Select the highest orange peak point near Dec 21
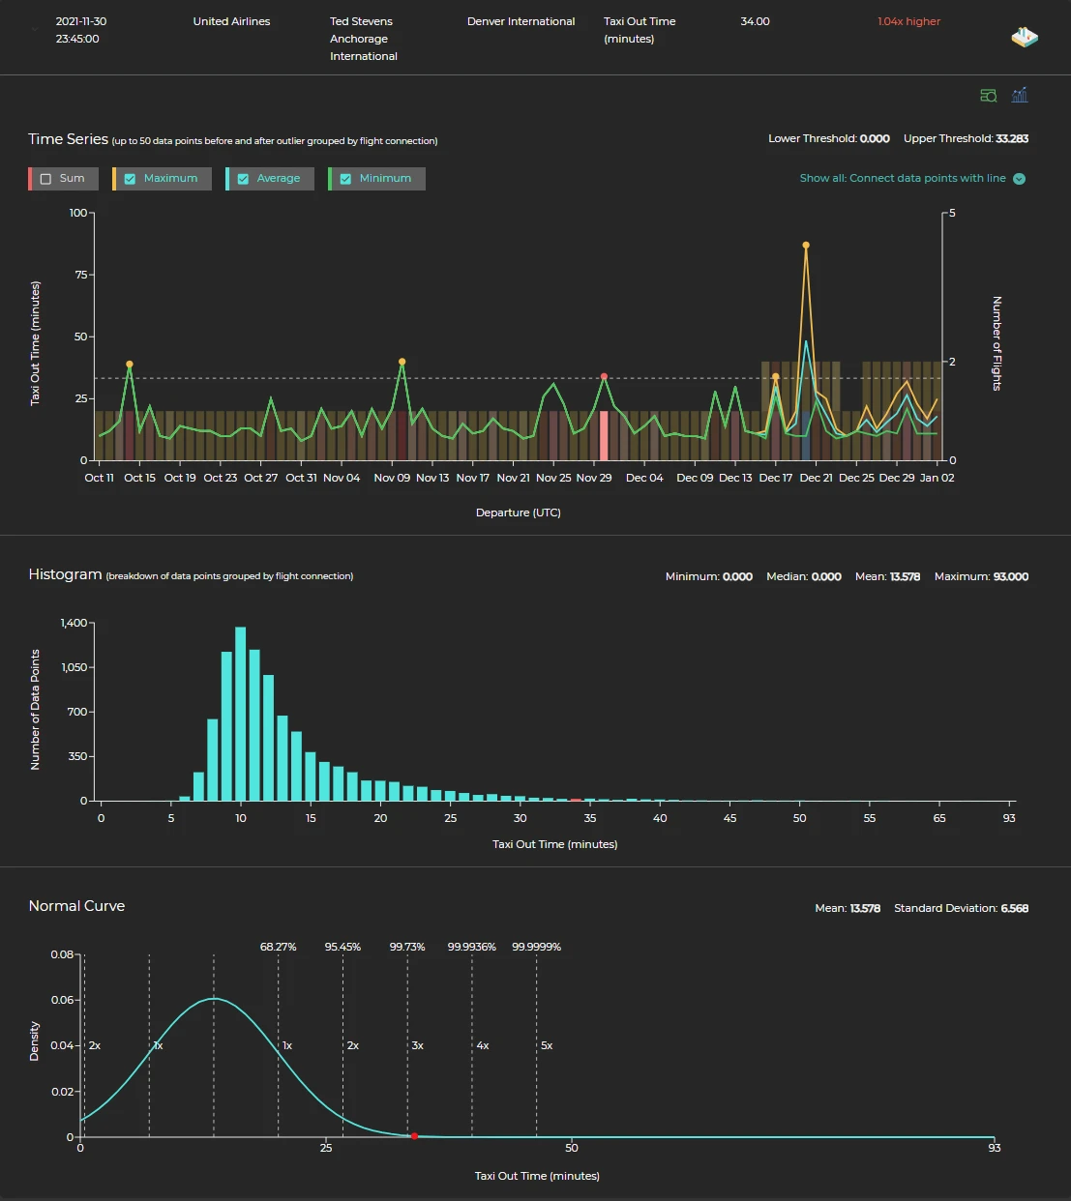The height and width of the screenshot is (1201, 1071). click(x=806, y=246)
